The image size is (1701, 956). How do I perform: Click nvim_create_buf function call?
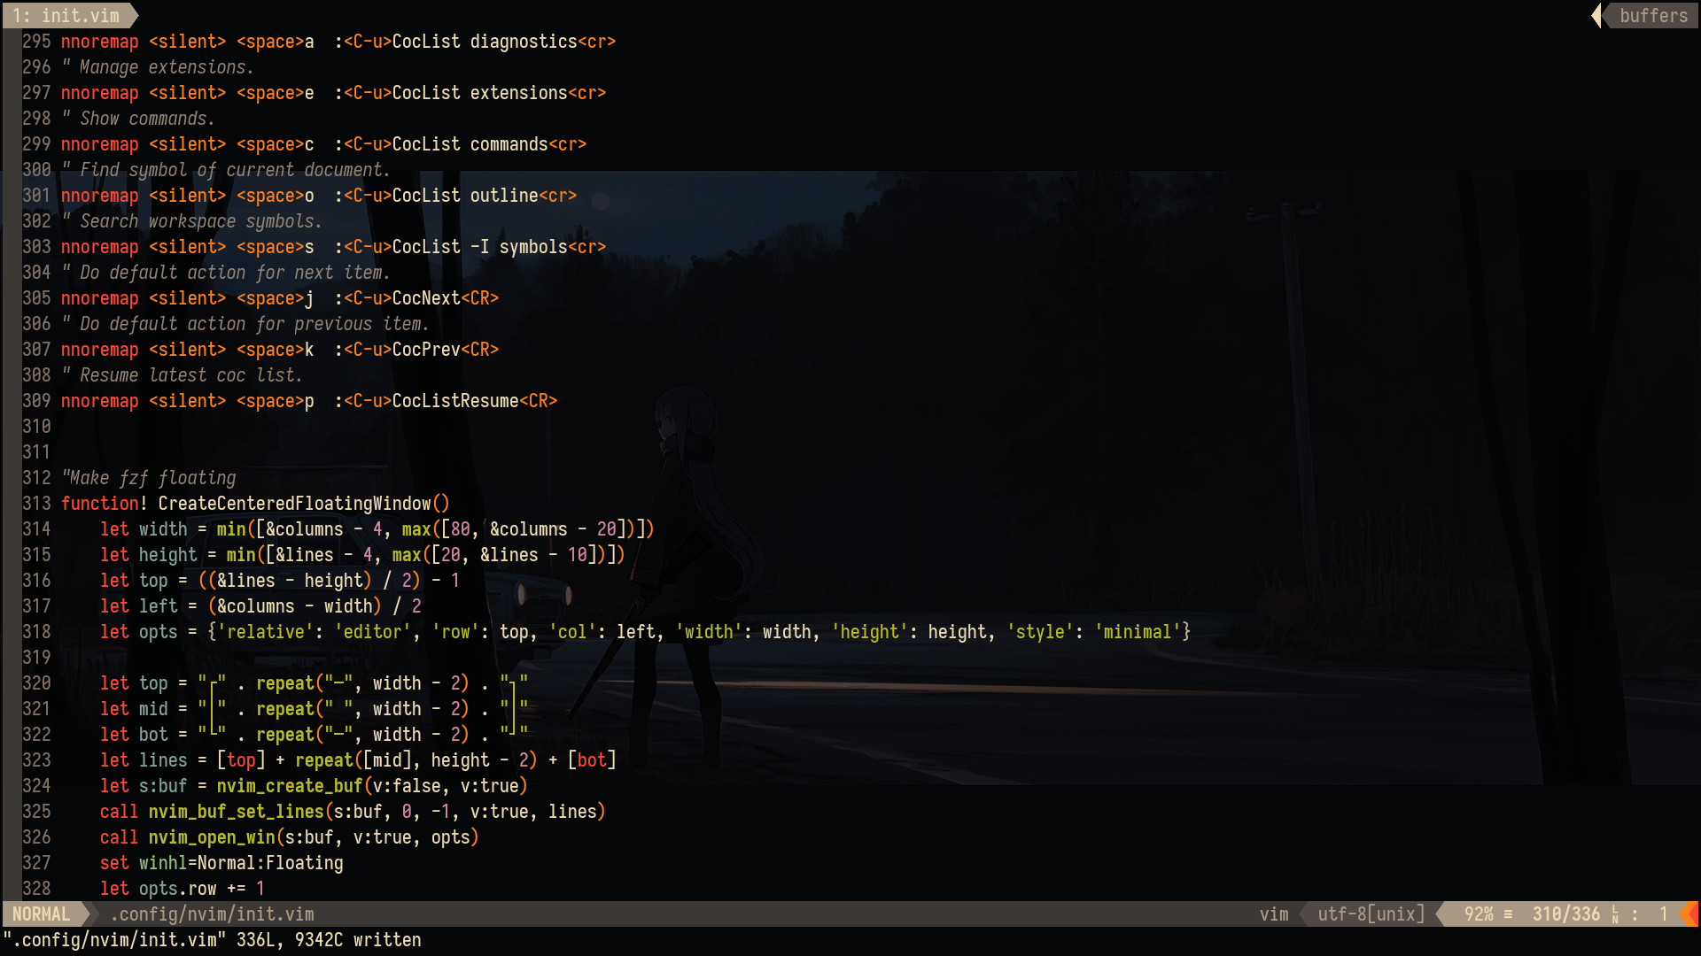click(x=290, y=786)
